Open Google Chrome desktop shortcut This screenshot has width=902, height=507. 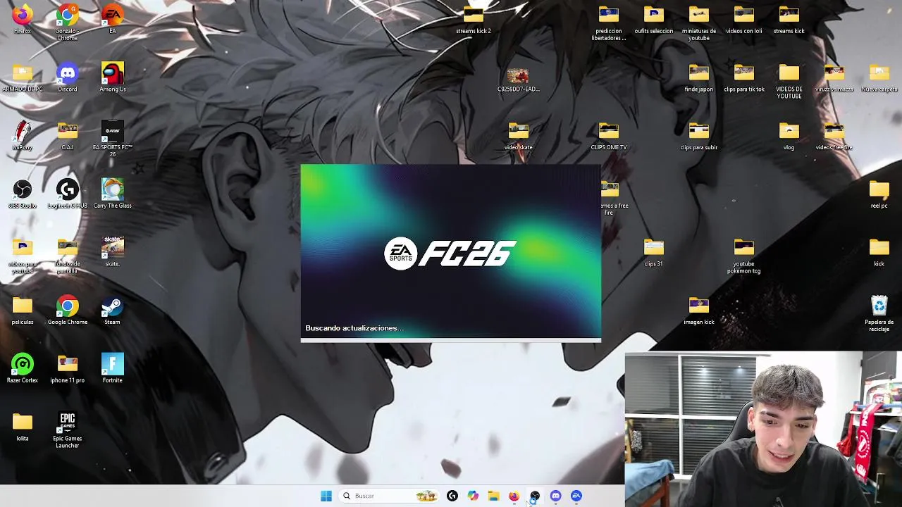point(68,311)
